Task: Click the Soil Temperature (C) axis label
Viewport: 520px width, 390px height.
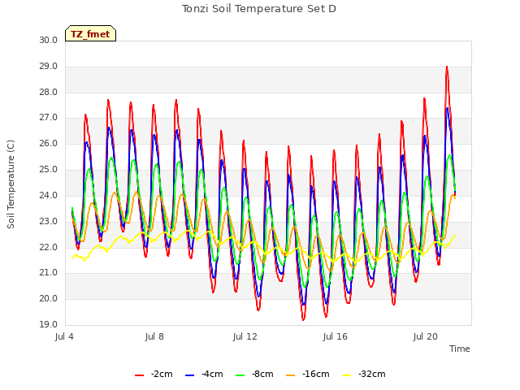Action: point(11,184)
